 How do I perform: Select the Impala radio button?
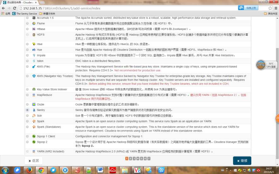click(27, 55)
